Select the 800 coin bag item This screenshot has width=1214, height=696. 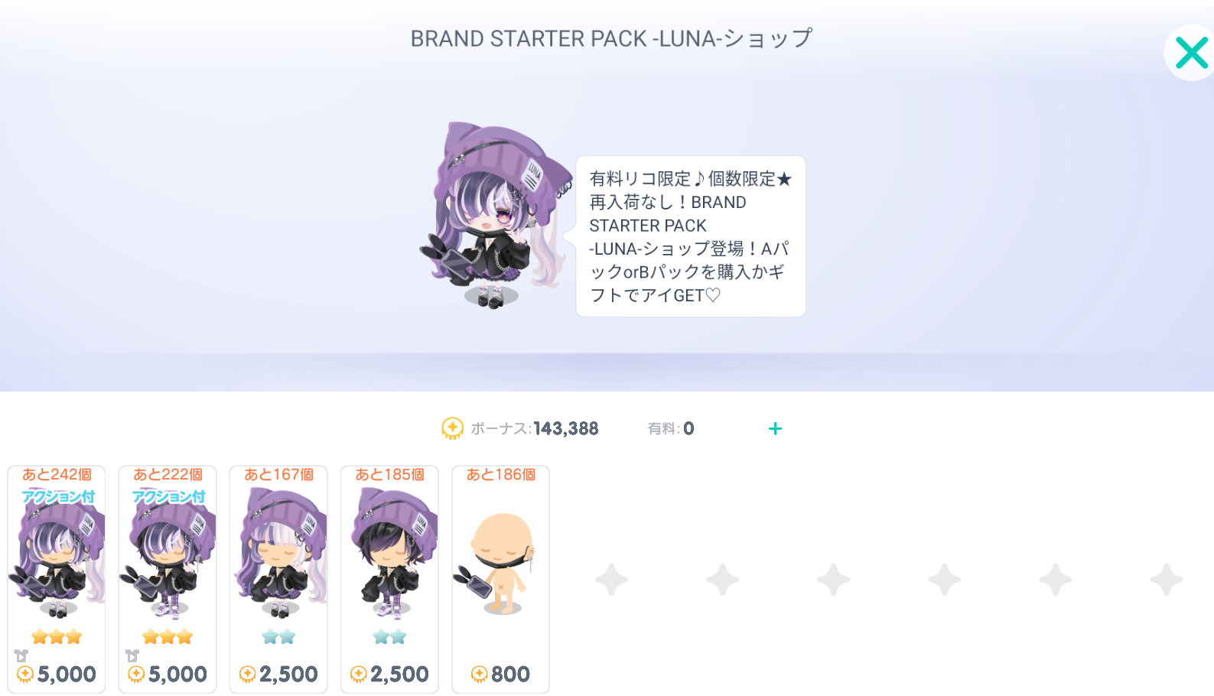coord(500,579)
